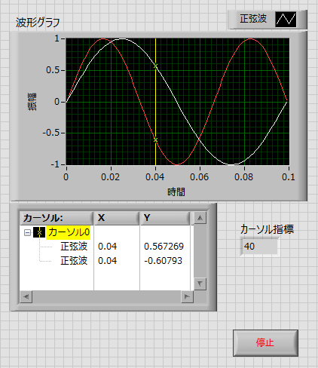The height and width of the screenshot is (368, 318).
Task: Collapse the カーソル0 tree node
Action: (27, 232)
